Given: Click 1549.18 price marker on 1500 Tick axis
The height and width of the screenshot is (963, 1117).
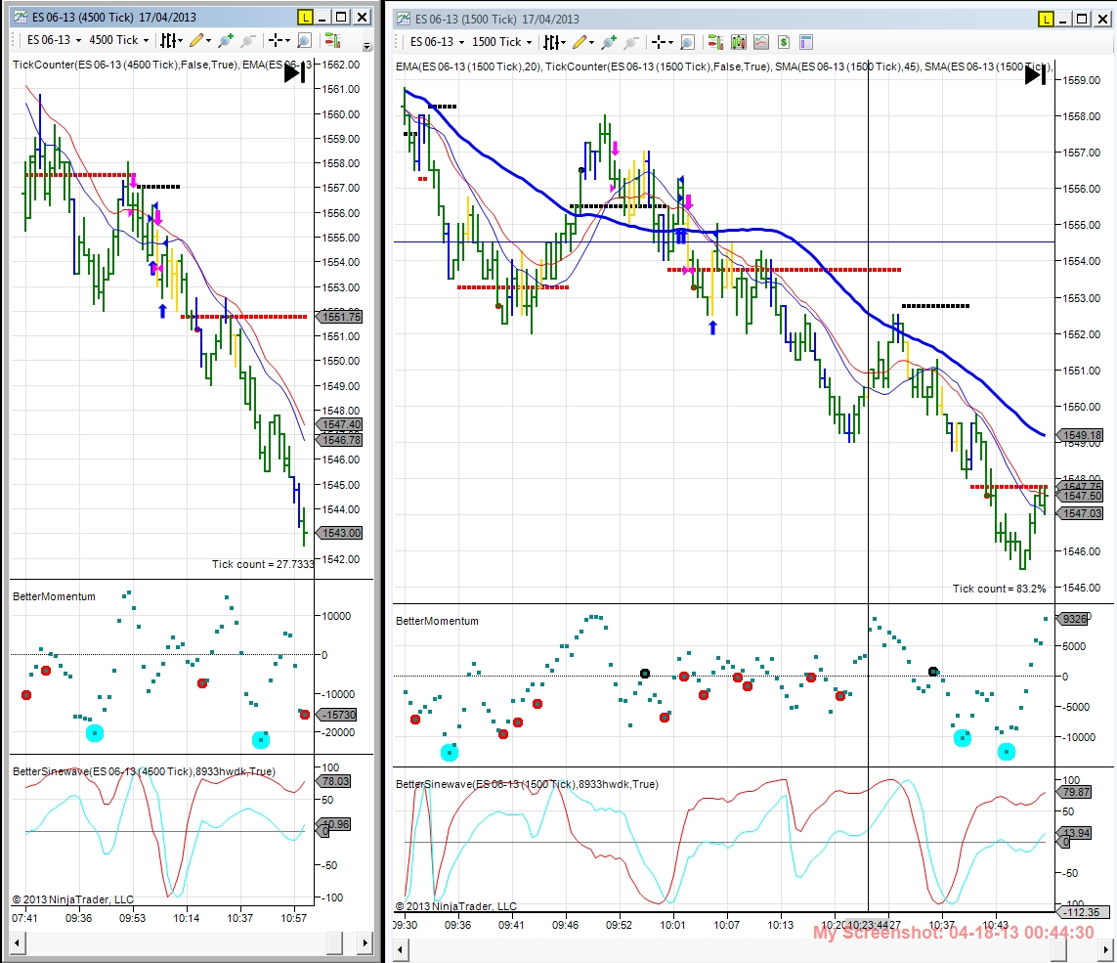Looking at the screenshot, I should 1081,435.
